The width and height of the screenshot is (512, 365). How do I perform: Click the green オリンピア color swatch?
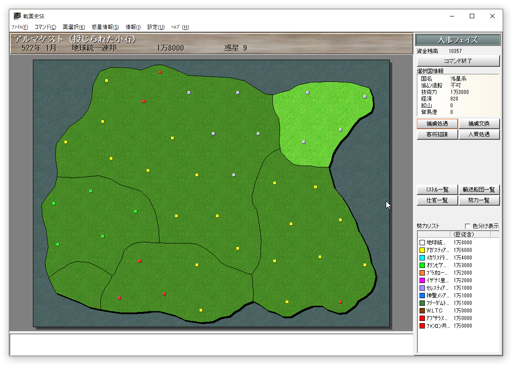(422, 265)
